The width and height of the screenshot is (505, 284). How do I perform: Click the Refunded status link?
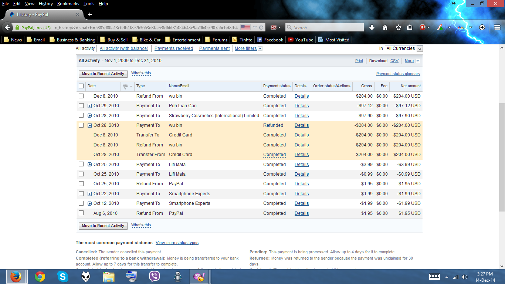click(273, 125)
